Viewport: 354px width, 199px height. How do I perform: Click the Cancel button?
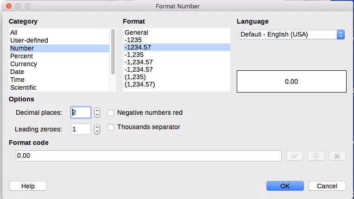coord(327,186)
